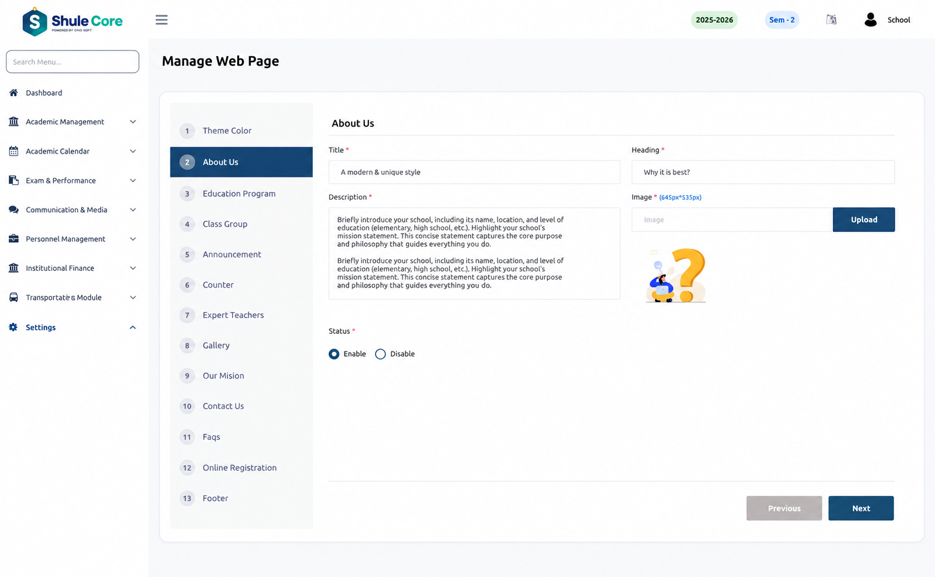Click the Upload image button
935x577 pixels.
864,220
